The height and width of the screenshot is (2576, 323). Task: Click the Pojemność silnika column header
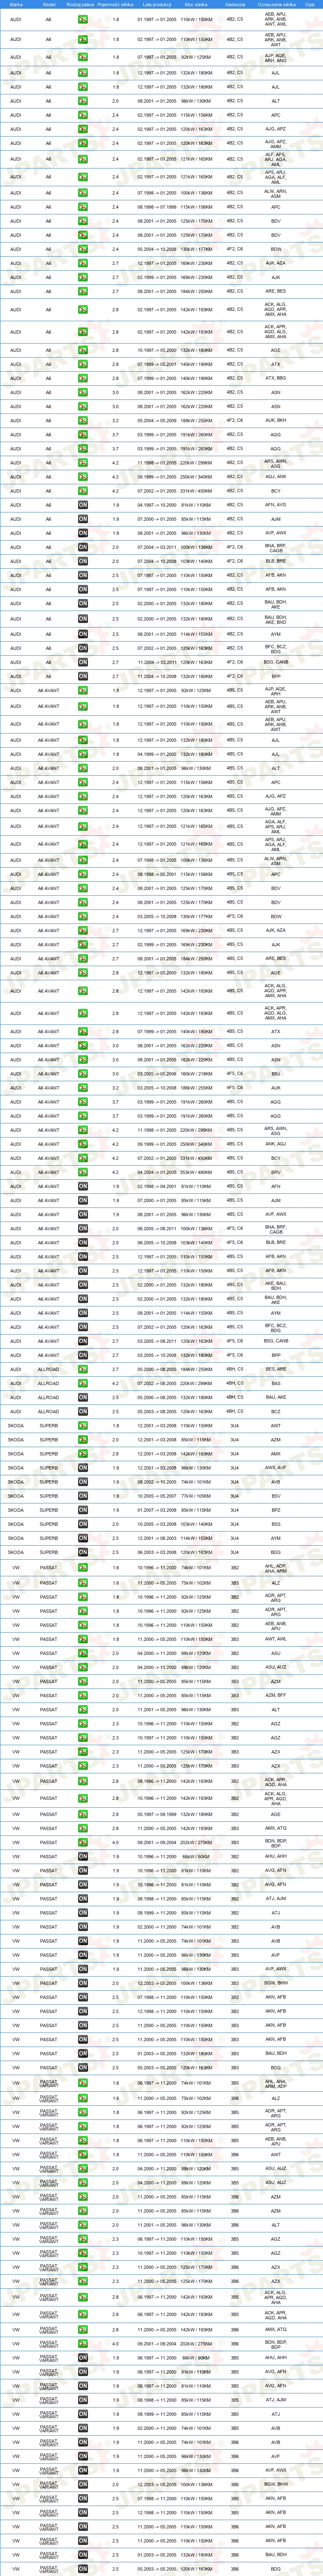[116, 4]
